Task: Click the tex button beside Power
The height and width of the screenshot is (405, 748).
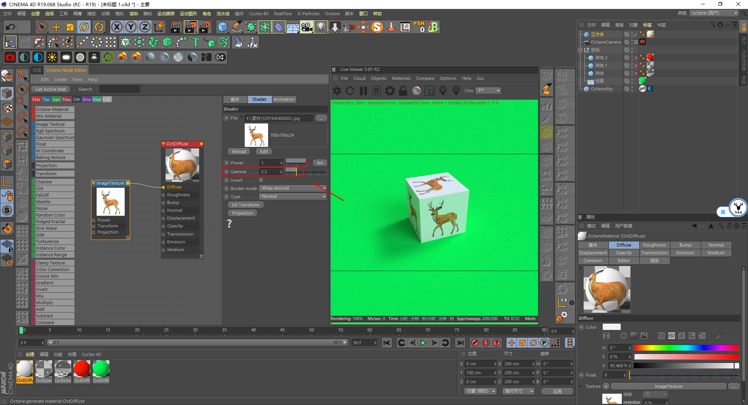Action: tap(320, 163)
